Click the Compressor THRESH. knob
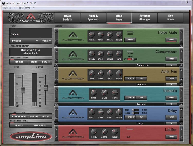 92,54
